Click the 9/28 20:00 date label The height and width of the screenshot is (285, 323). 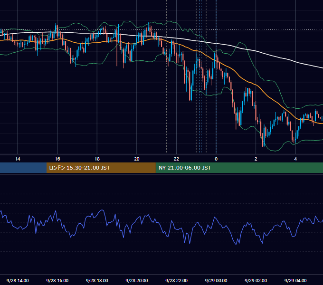point(137,280)
